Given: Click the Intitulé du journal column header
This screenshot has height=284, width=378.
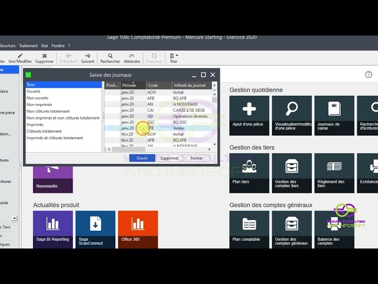Looking at the screenshot, I should tap(192, 85).
